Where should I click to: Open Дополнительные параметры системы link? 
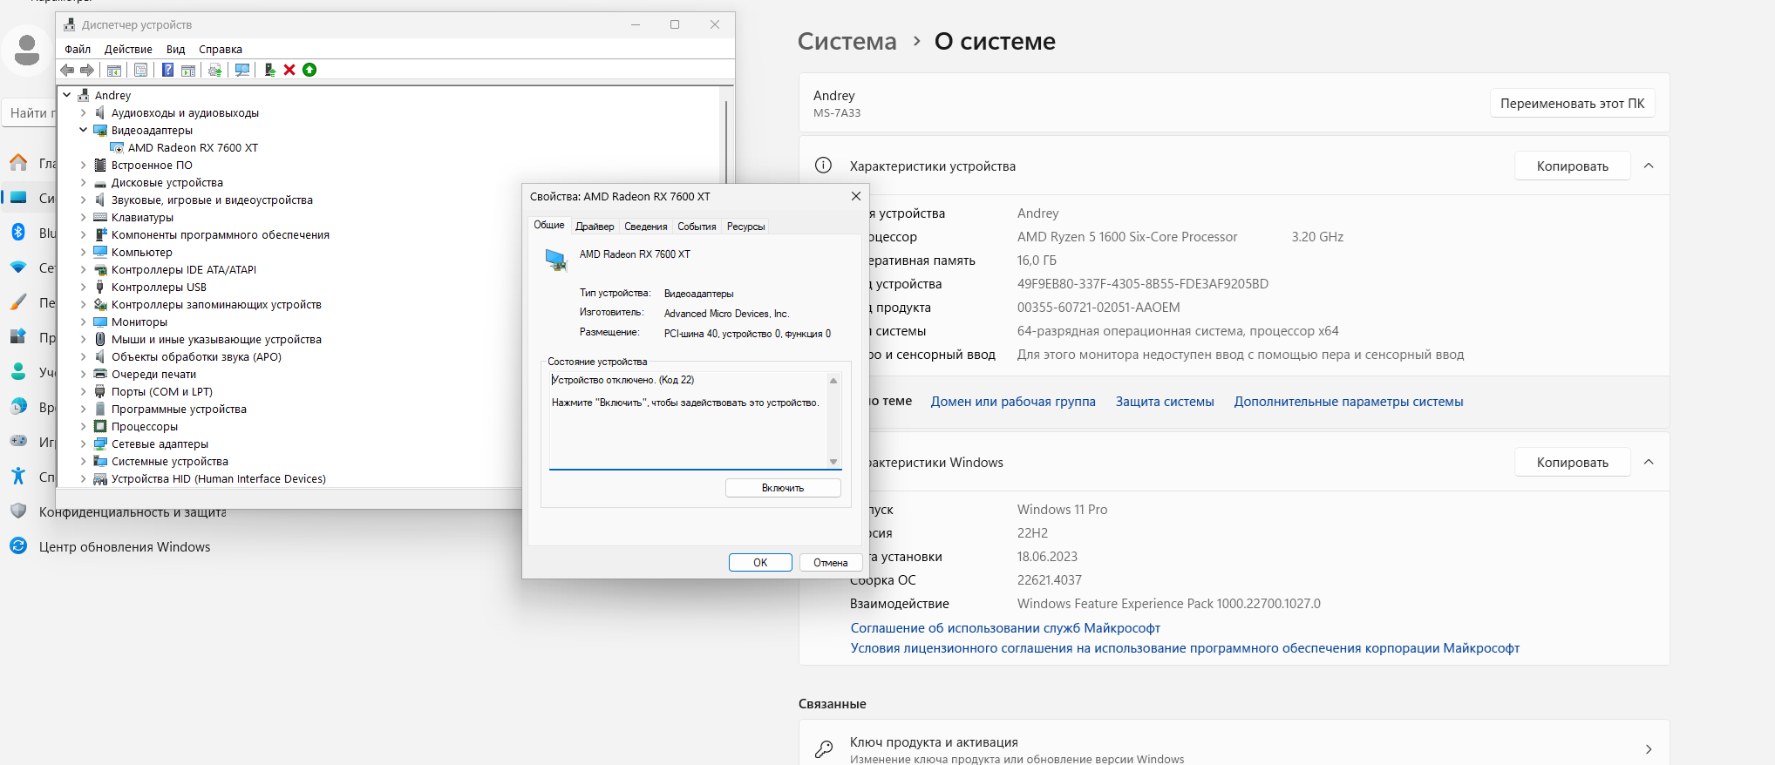[x=1349, y=402]
